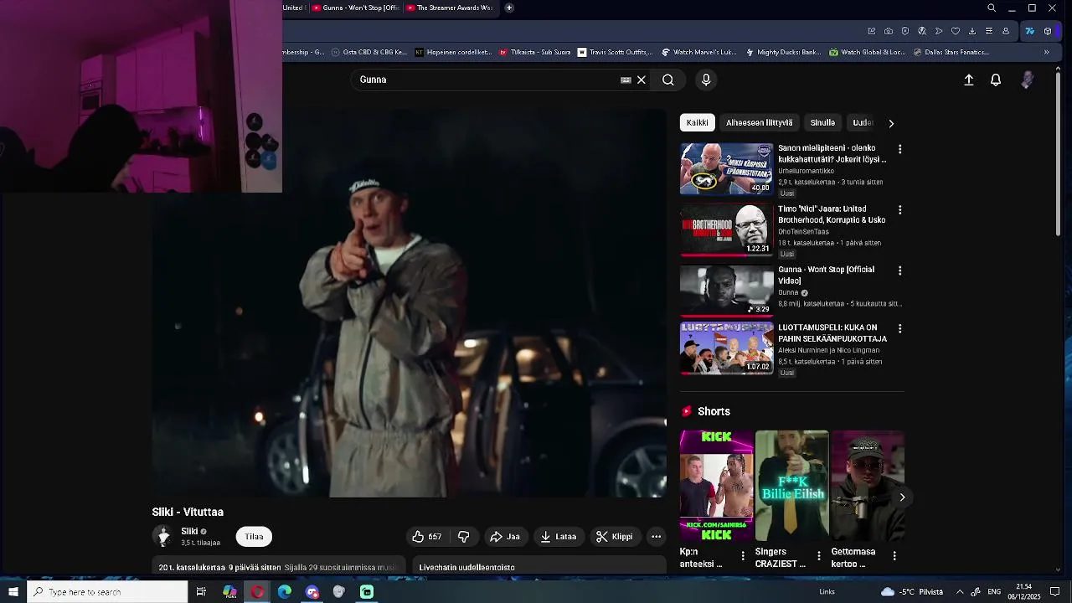Viewport: 1072px width, 603px height.
Task: Open the Kick app on the taskbar
Action: (x=367, y=592)
